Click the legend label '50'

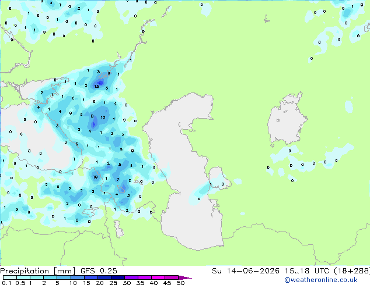pyautogui.click(x=180, y=283)
